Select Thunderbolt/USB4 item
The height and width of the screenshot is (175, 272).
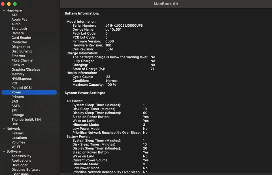point(26,119)
